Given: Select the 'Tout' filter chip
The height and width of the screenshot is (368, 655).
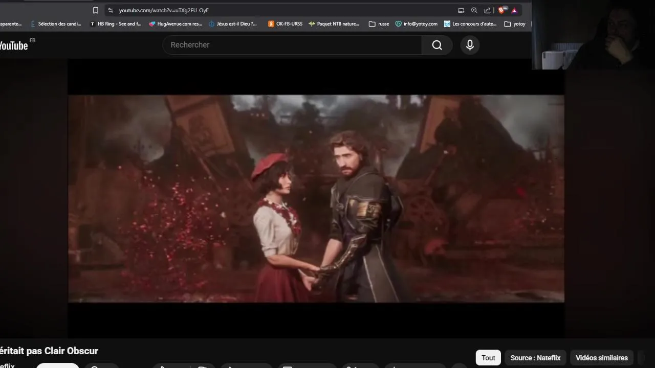Looking at the screenshot, I should [488, 358].
